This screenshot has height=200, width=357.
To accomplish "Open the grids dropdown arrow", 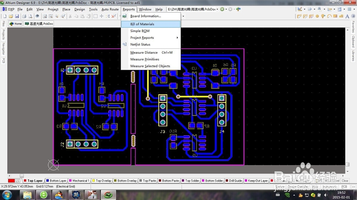I will (354, 9).
